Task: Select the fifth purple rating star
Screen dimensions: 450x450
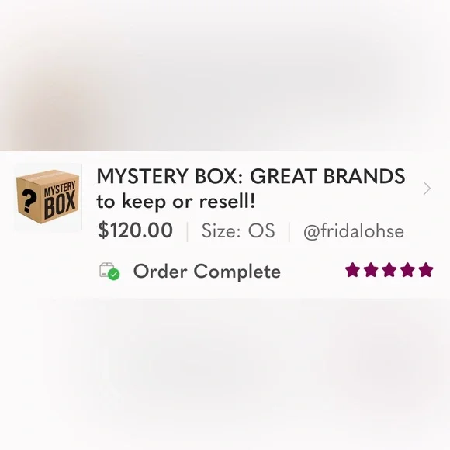Action: tap(426, 270)
